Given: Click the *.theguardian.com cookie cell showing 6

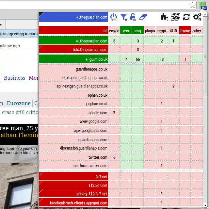Looking at the screenshot, I should click(x=114, y=40).
